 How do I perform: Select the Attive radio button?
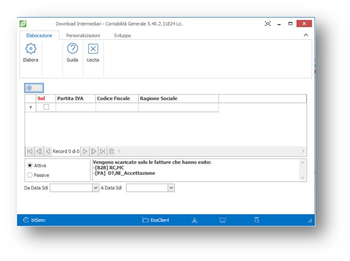click(x=30, y=166)
